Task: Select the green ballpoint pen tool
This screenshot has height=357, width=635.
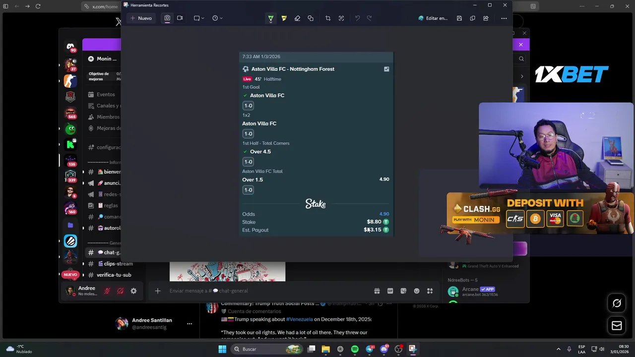Action: click(x=270, y=18)
